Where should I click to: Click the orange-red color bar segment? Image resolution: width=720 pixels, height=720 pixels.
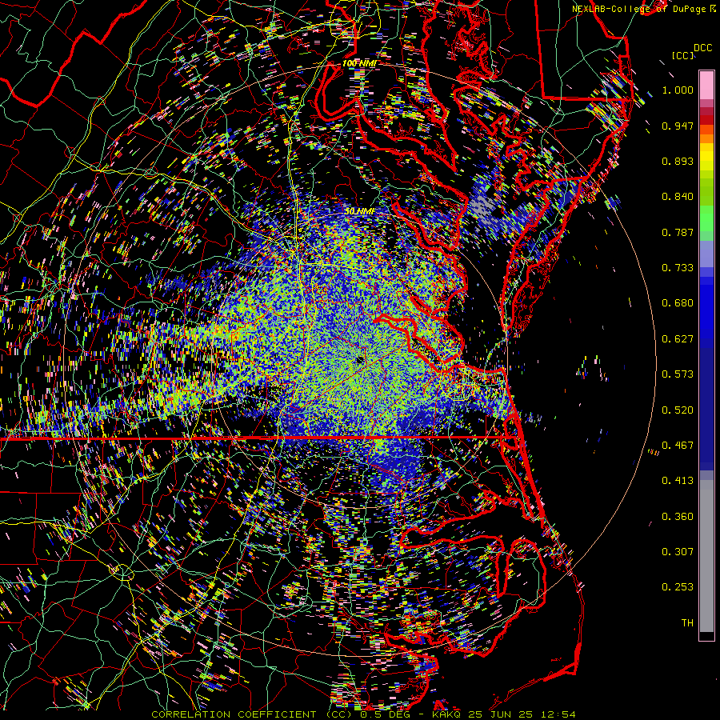(x=706, y=129)
